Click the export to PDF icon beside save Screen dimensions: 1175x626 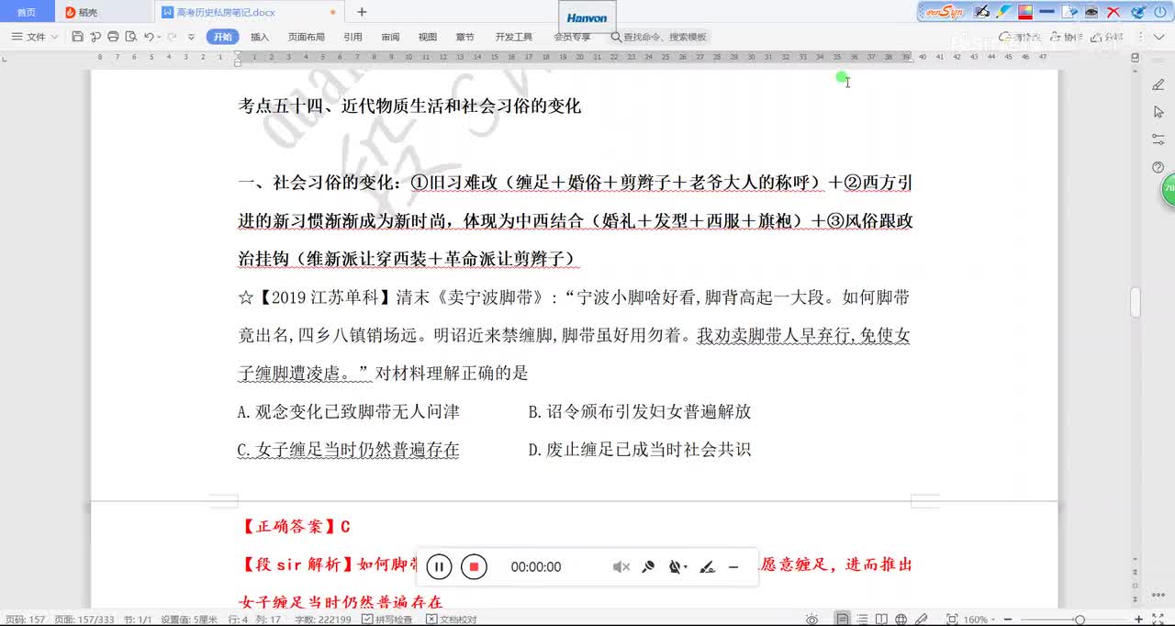point(95,37)
